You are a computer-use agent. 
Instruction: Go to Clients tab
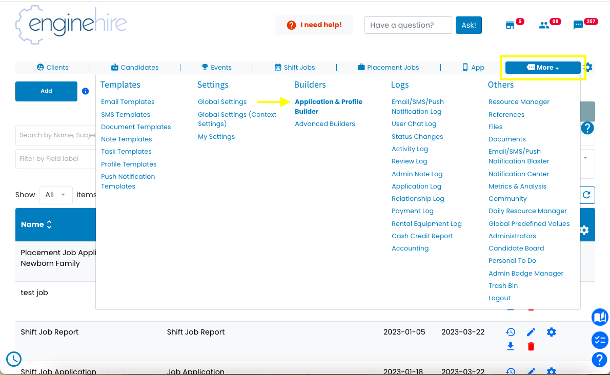52,67
